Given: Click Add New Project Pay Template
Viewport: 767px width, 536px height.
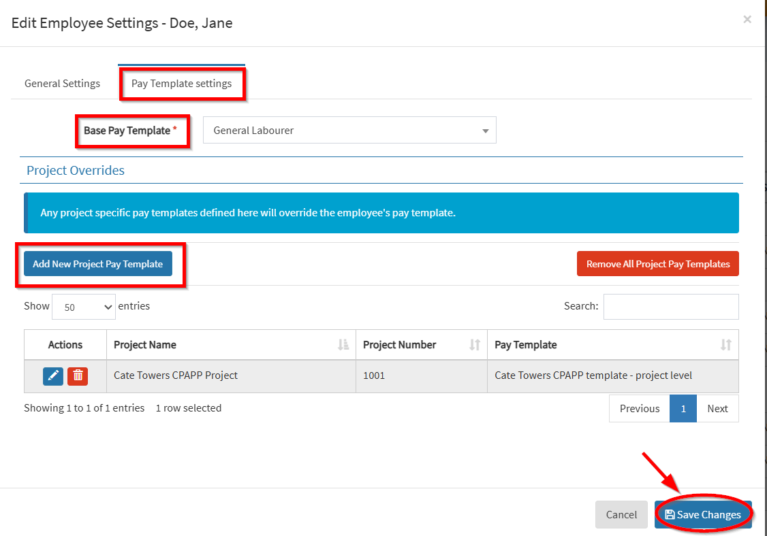Looking at the screenshot, I should tap(98, 264).
